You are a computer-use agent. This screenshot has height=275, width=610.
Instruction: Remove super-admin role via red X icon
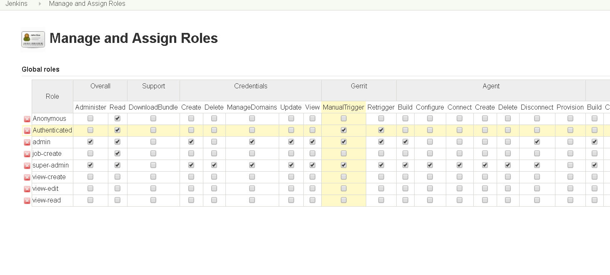click(x=27, y=166)
